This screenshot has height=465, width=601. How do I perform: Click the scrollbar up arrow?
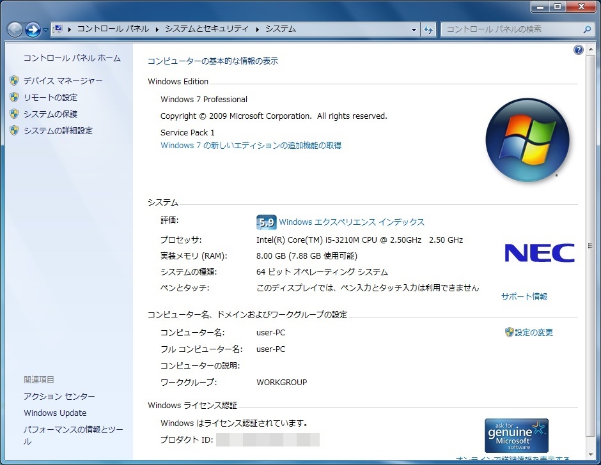(x=590, y=50)
